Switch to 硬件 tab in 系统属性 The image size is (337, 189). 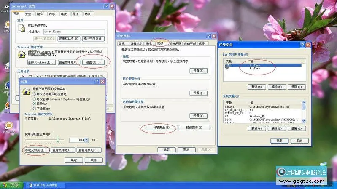point(148,44)
